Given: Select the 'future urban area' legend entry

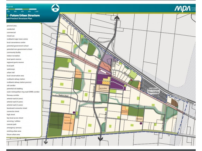Looking at the screenshot, I should coord(13,134).
